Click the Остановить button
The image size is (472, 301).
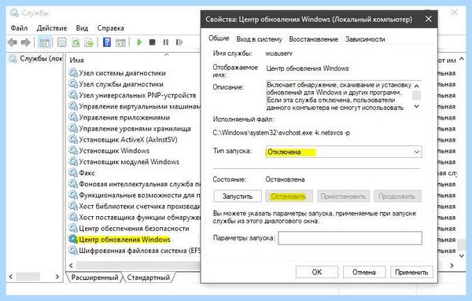pos(289,196)
